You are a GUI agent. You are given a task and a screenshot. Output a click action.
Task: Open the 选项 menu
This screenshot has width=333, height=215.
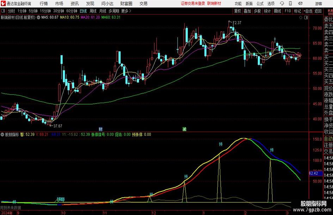pyautogui.click(x=271, y=4)
